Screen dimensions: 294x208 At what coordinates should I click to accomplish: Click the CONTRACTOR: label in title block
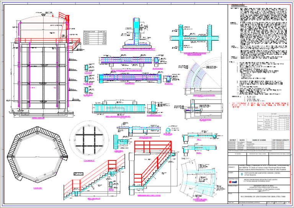pyautogui.click(x=233, y=179)
